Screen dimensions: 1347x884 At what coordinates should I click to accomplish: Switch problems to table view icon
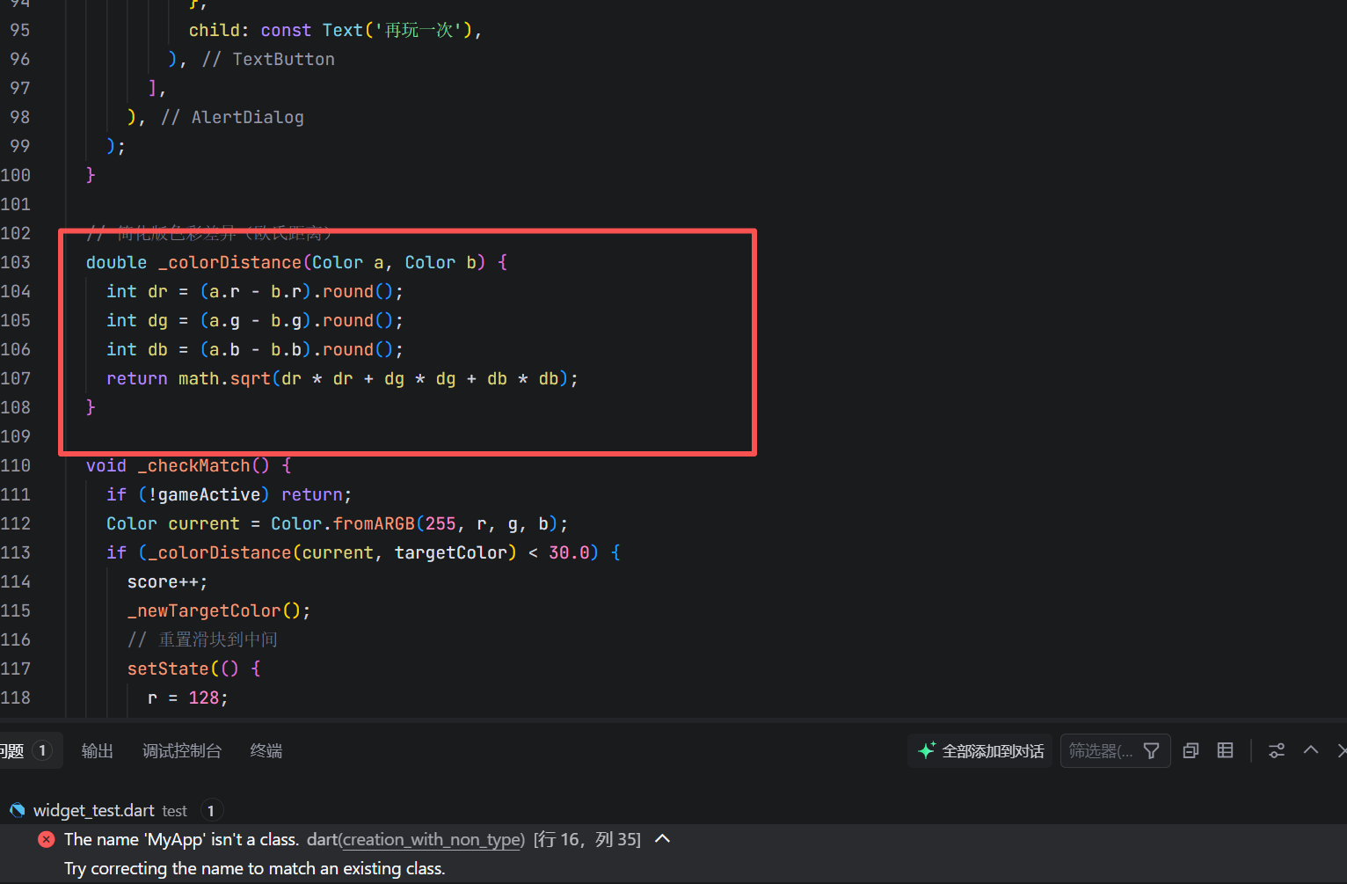pyautogui.click(x=1225, y=750)
